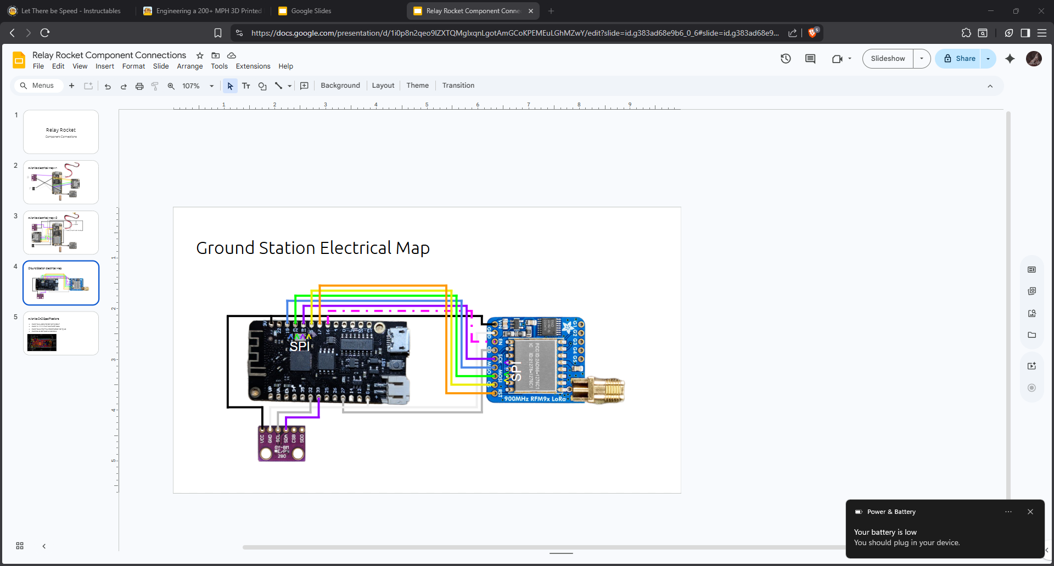Click the video camera meet icon
This screenshot has height=566, width=1054.
[x=837, y=59]
